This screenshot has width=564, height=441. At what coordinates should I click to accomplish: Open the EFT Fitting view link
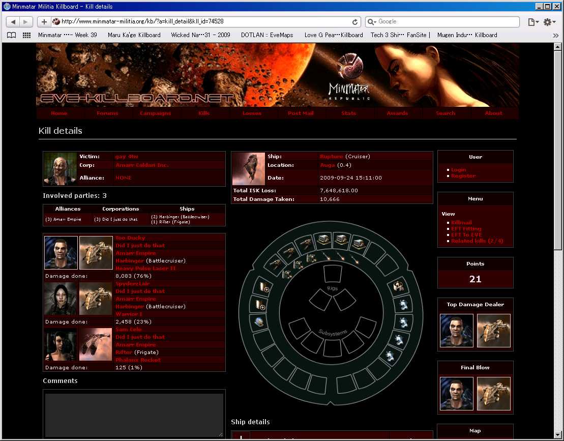pos(466,229)
